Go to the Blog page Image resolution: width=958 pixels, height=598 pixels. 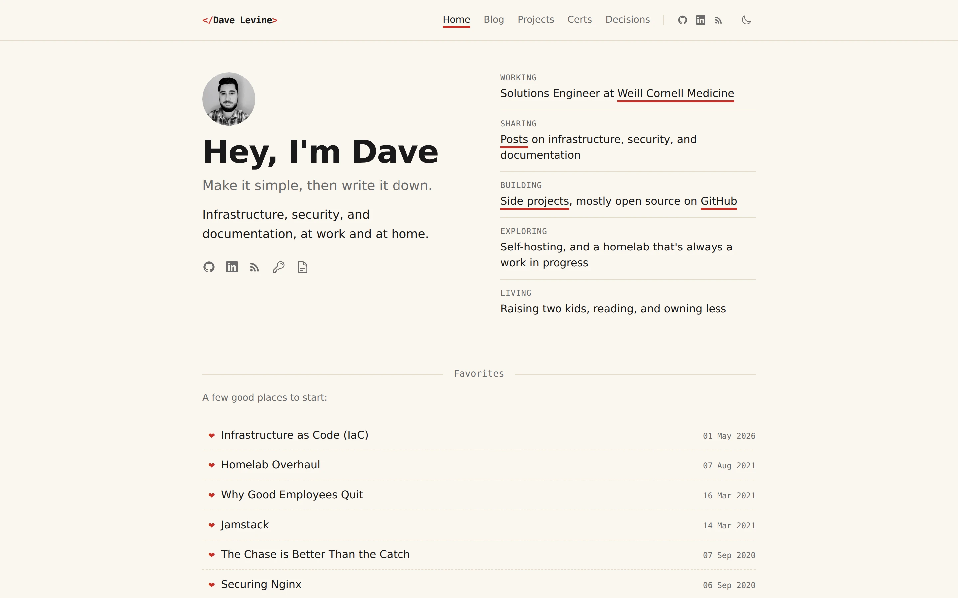tap(494, 19)
